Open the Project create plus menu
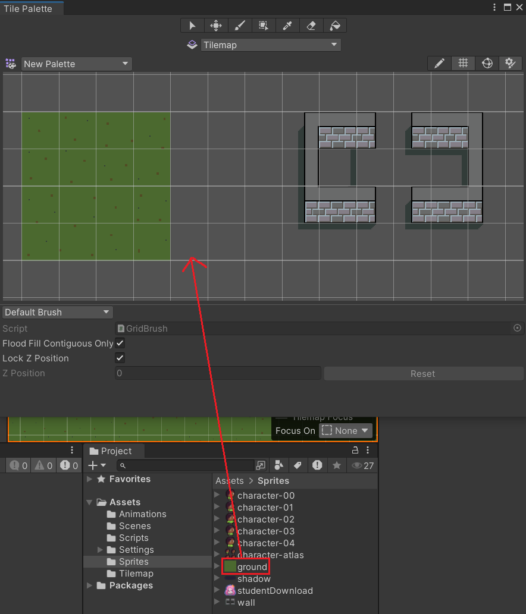The image size is (526, 614). click(97, 465)
